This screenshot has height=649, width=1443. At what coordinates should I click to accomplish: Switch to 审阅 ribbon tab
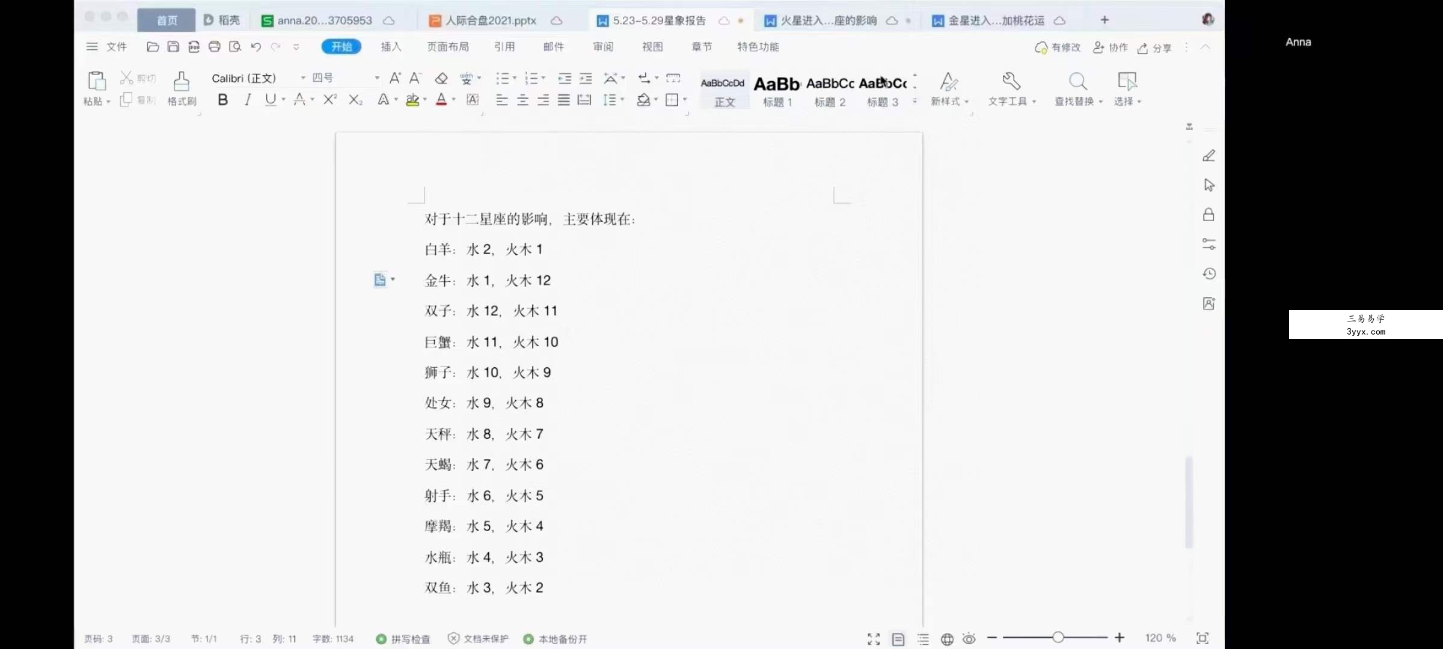603,46
